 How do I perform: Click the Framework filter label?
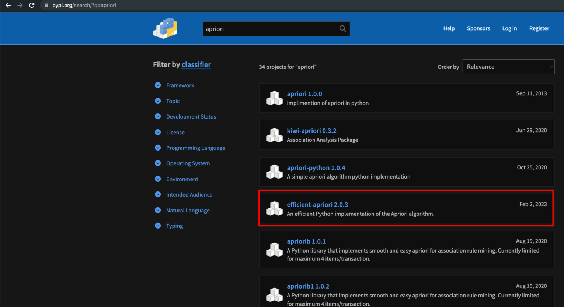click(180, 85)
